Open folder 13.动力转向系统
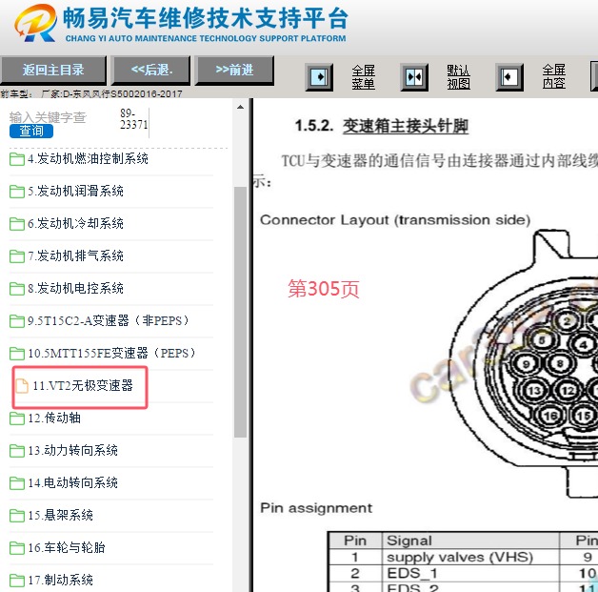Image resolution: width=598 pixels, height=592 pixels. click(72, 450)
